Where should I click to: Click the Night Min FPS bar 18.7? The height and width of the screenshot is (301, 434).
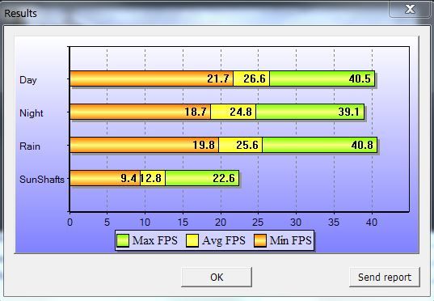(x=140, y=112)
